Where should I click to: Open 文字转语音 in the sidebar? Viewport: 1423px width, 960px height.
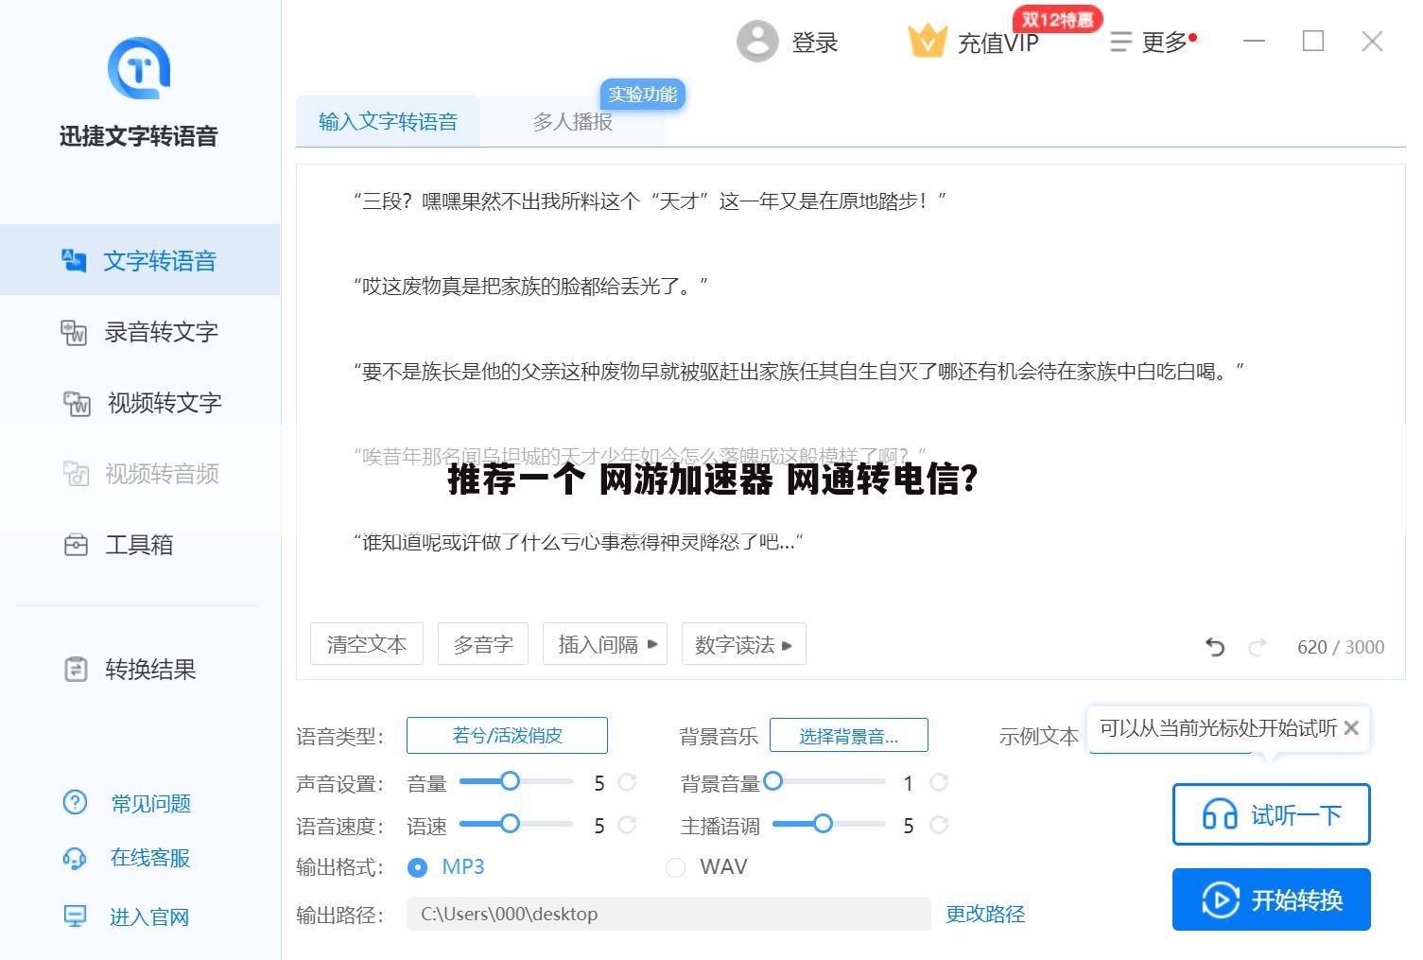pyautogui.click(x=140, y=260)
